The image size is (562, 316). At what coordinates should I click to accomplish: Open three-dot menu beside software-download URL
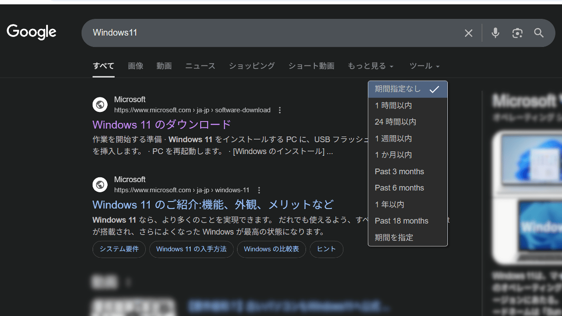click(280, 110)
